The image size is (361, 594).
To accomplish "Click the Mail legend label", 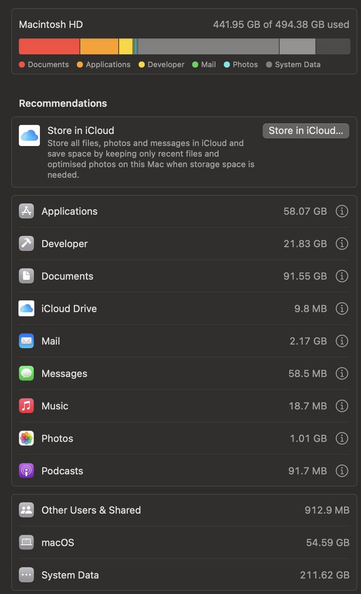I will click(209, 64).
